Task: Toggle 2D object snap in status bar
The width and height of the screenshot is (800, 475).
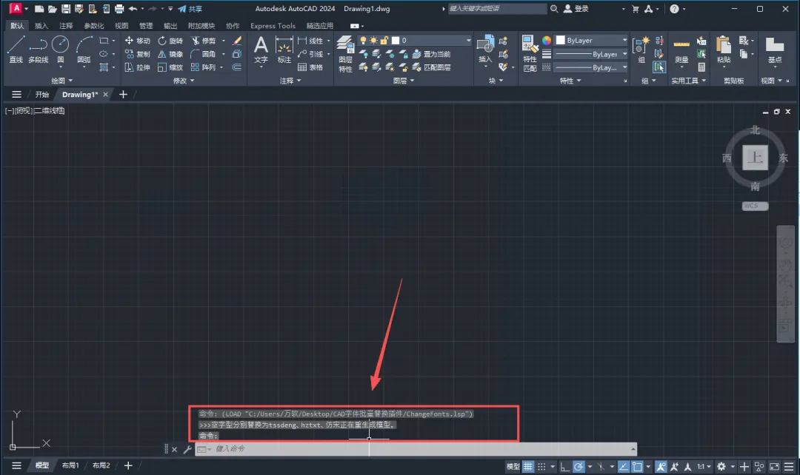Action: click(637, 466)
